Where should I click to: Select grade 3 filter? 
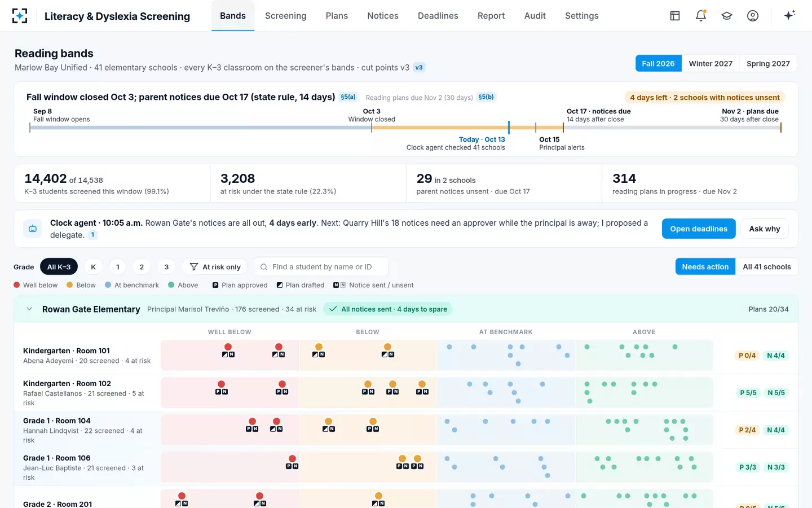click(x=166, y=267)
